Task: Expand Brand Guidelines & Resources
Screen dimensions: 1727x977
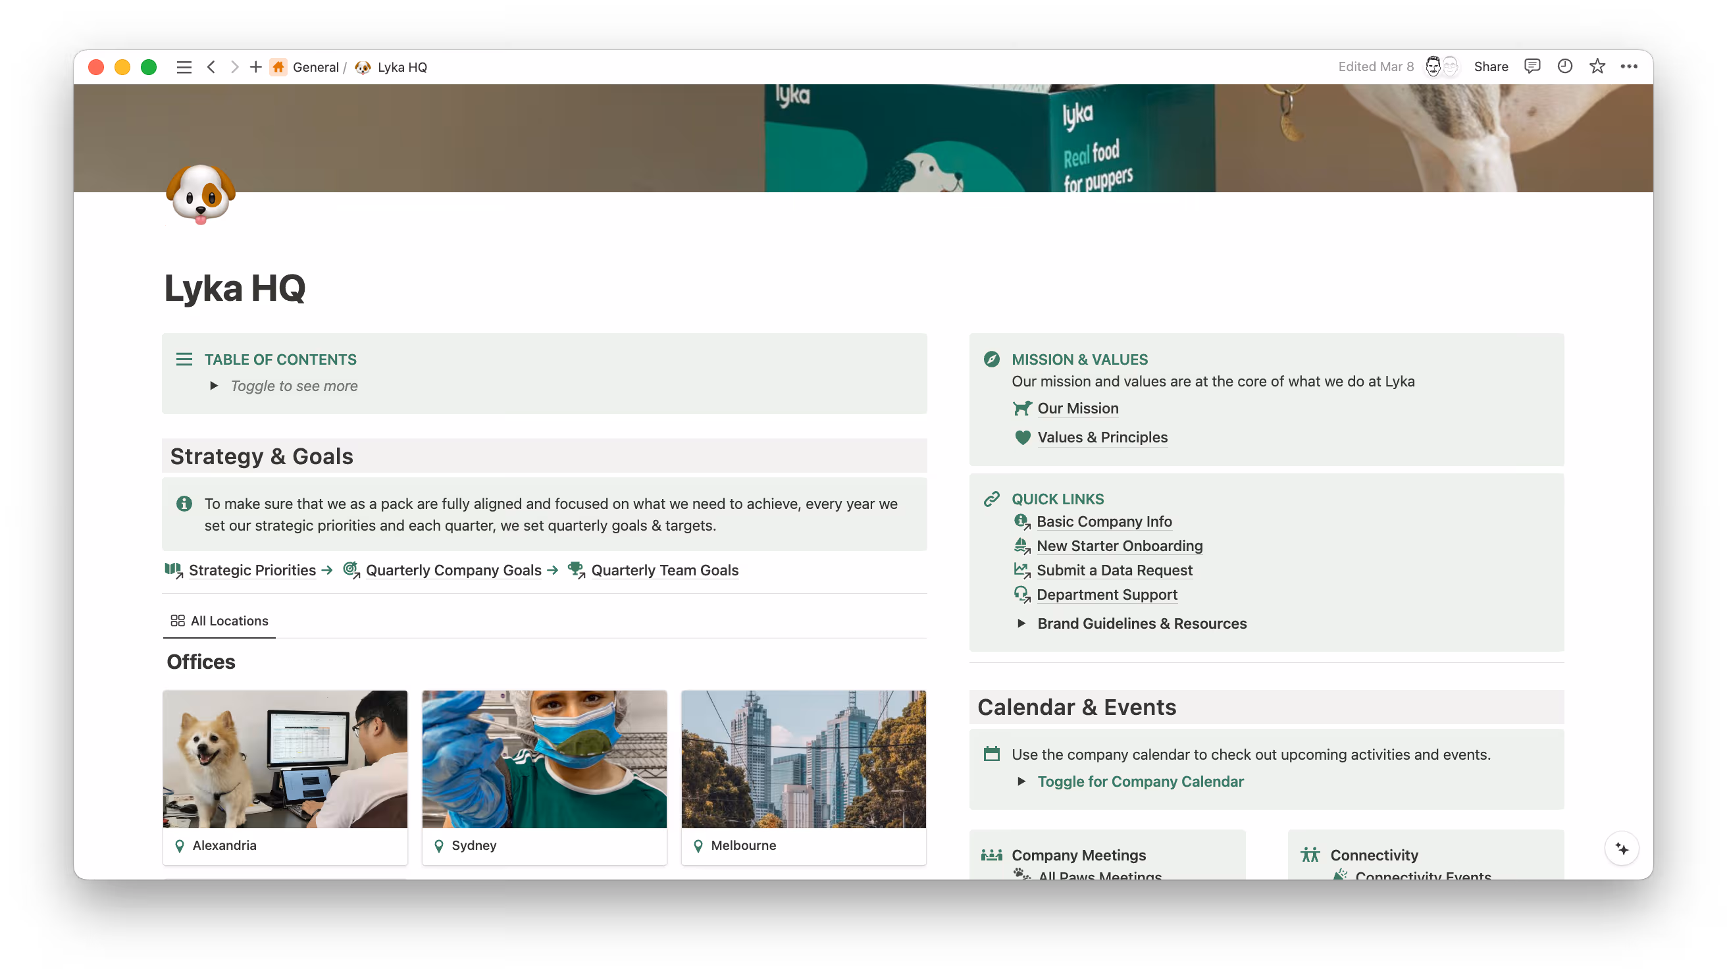Action: [x=1021, y=623]
